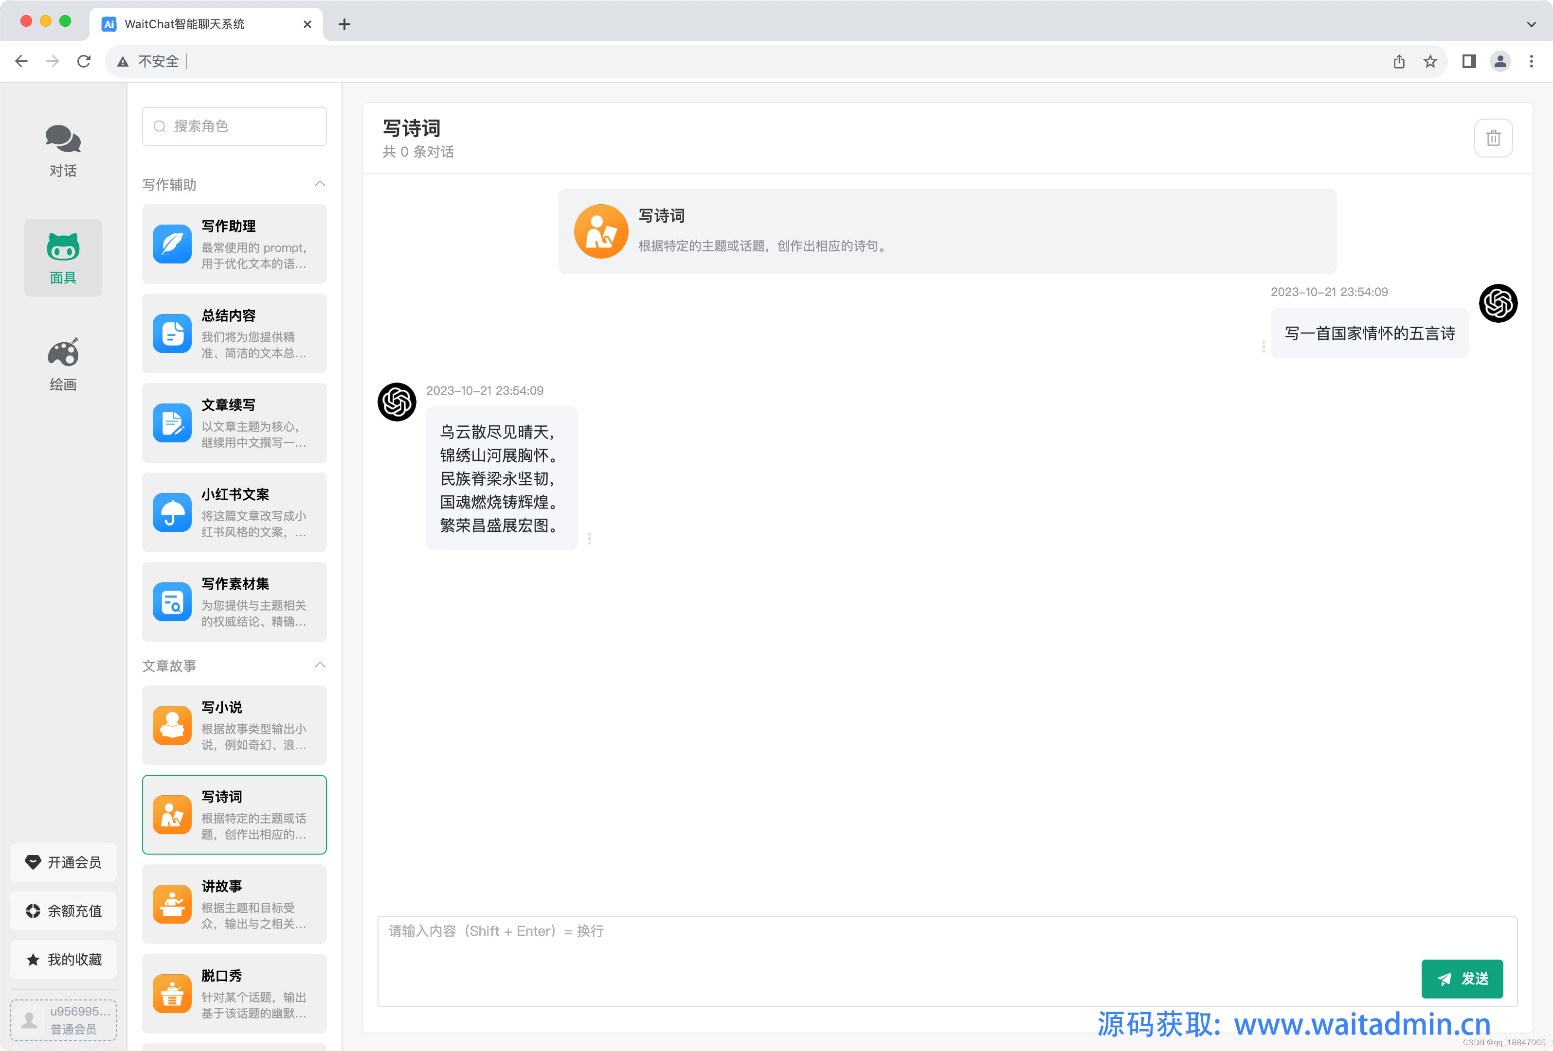
Task: Click the 共 0 条对话 subtitle
Action: [x=417, y=152]
